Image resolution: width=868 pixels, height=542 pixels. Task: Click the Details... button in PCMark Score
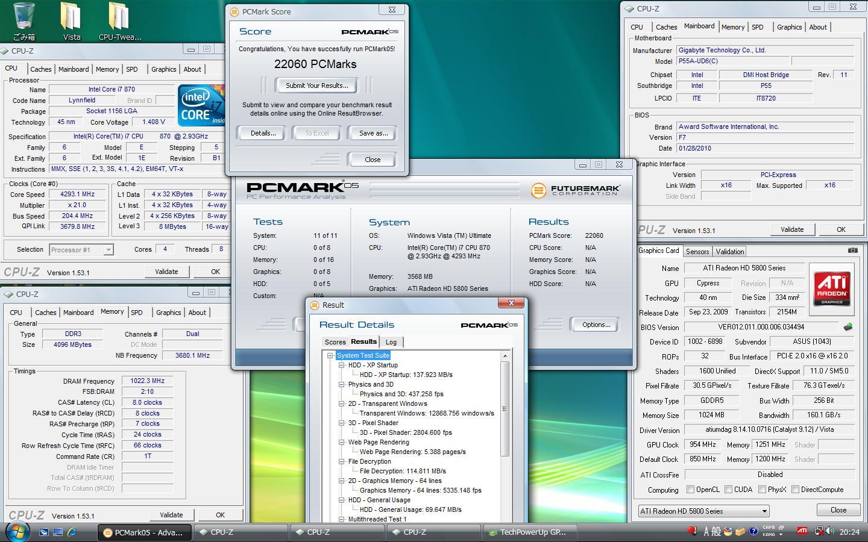point(263,133)
